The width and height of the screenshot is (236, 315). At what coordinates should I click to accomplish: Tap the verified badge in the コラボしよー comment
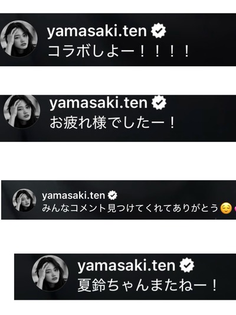(158, 31)
